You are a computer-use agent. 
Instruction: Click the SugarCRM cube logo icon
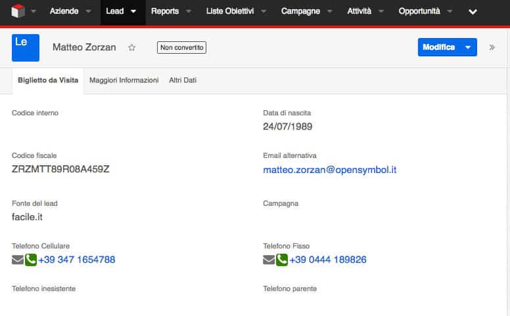coord(18,12)
